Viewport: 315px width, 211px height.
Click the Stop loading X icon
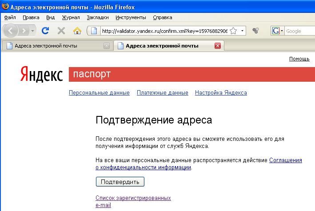61,31
